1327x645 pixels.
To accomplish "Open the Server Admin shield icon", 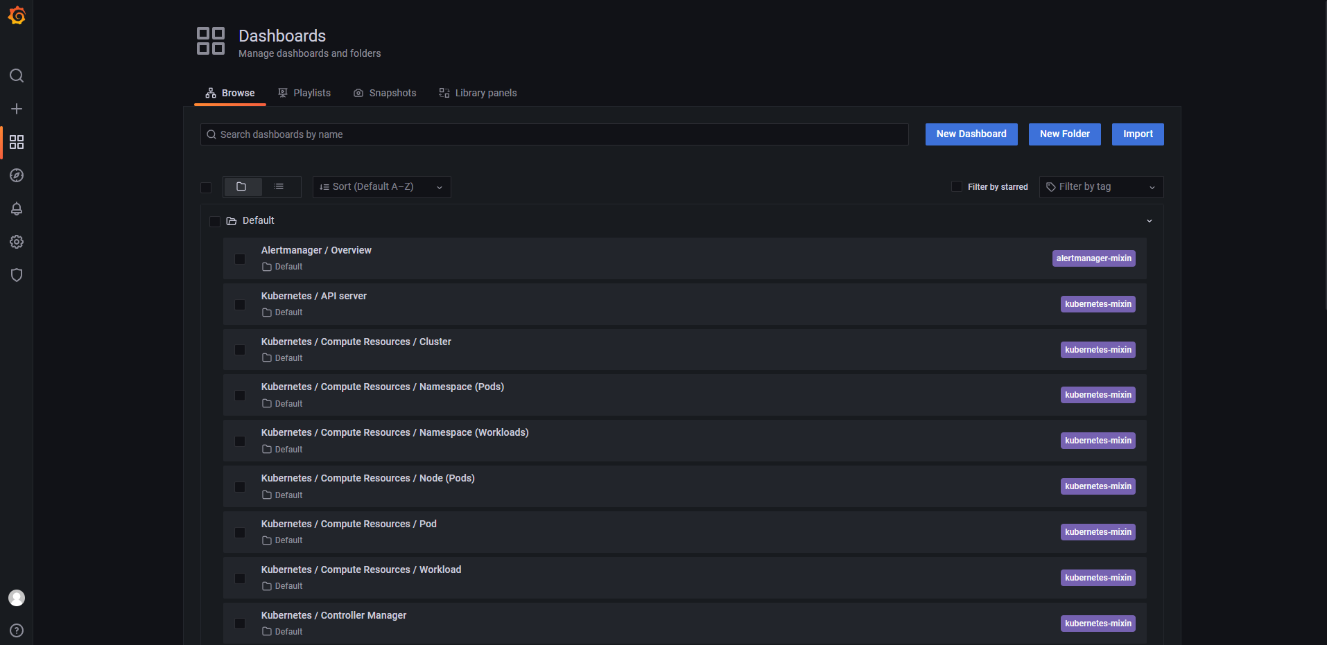I will click(x=17, y=275).
